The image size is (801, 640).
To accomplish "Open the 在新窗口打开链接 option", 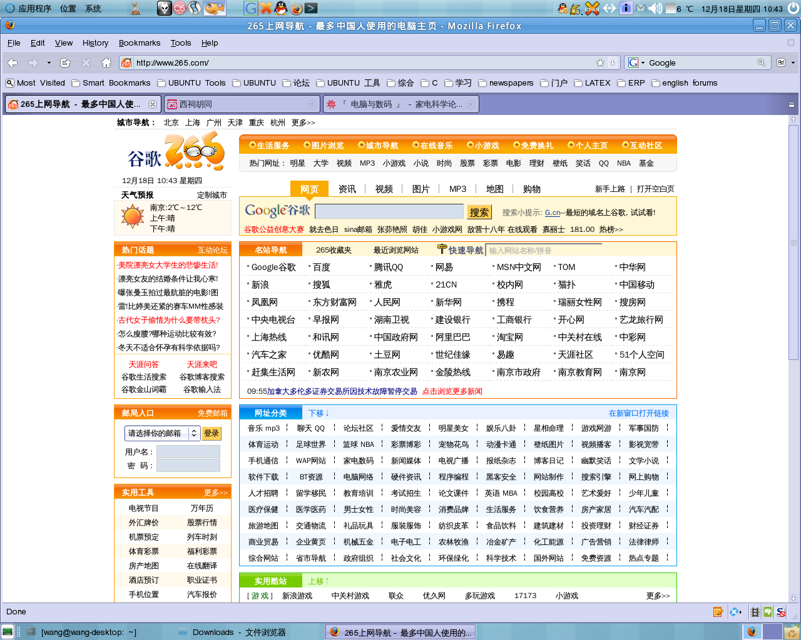I will click(639, 413).
